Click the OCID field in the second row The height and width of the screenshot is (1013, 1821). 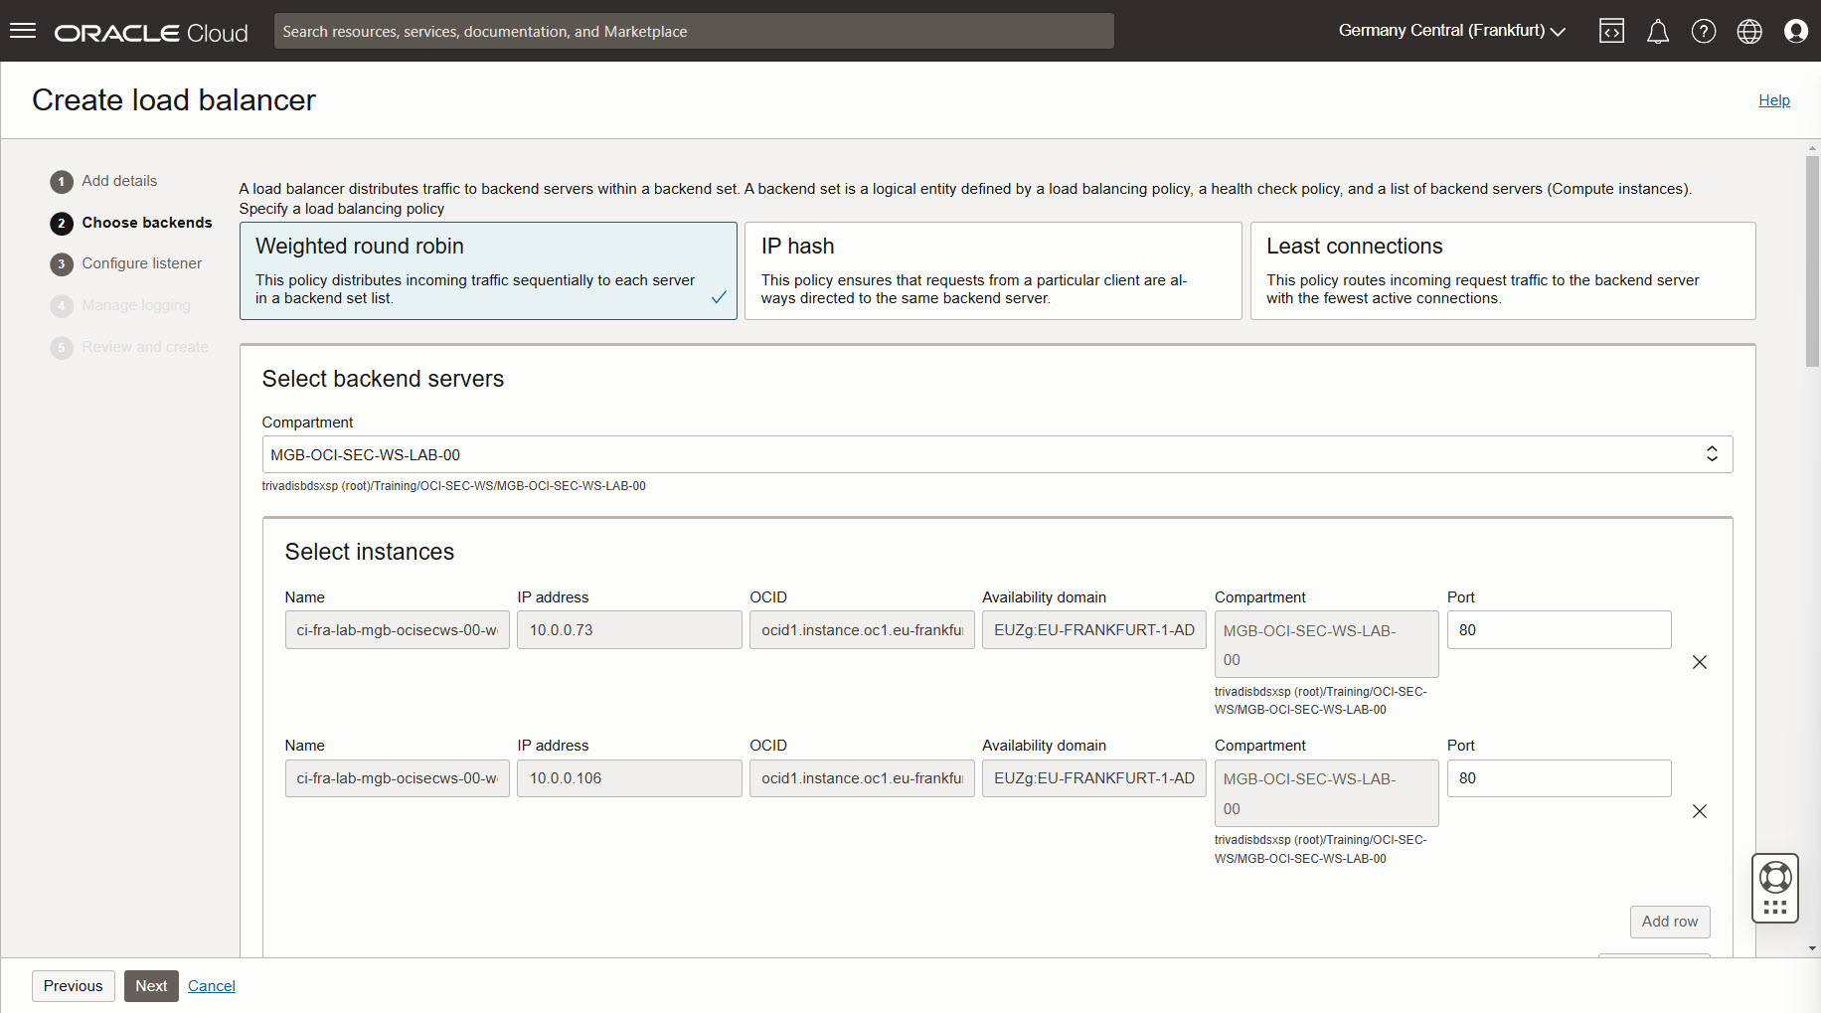coord(862,778)
